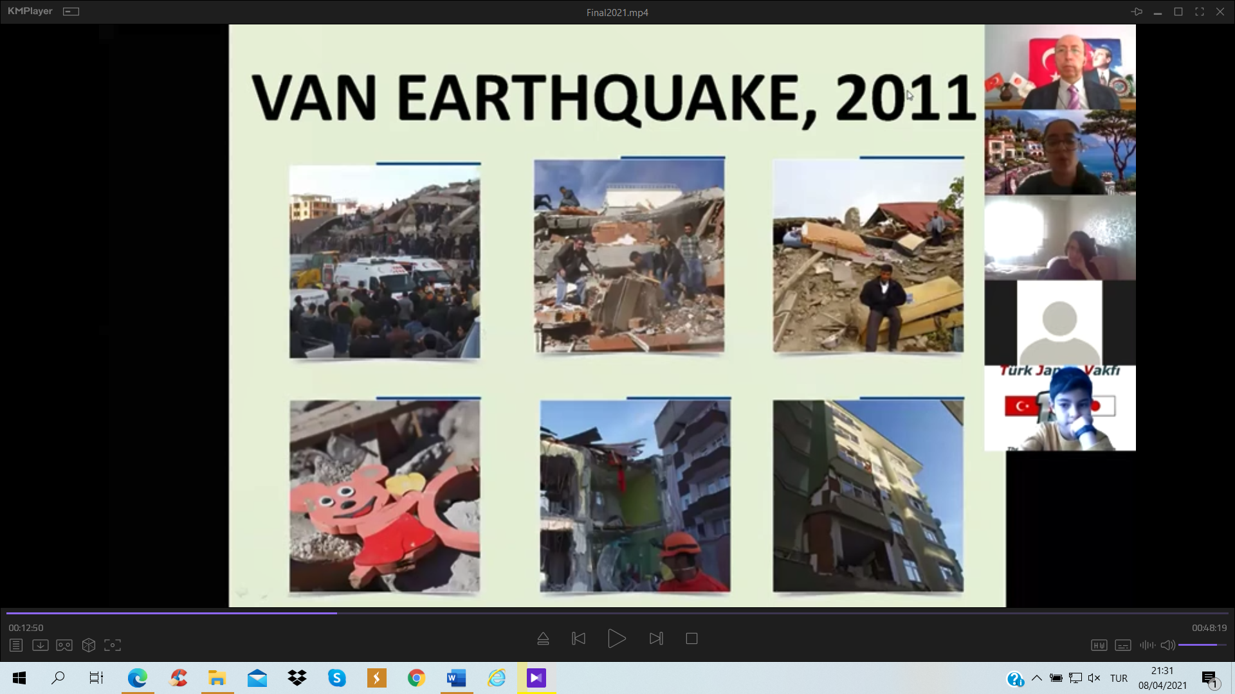Enable VR mode icon
The height and width of the screenshot is (694, 1235).
[x=64, y=645]
